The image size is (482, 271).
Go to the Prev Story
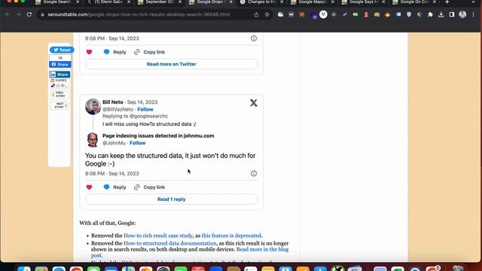click(59, 94)
